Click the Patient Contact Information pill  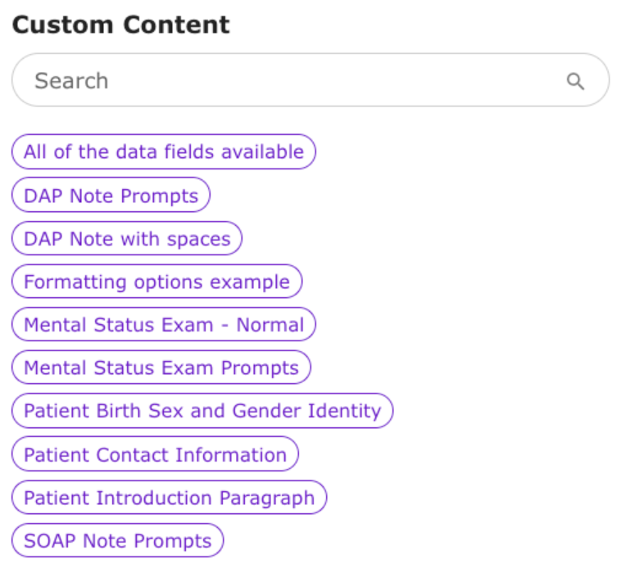pos(155,454)
